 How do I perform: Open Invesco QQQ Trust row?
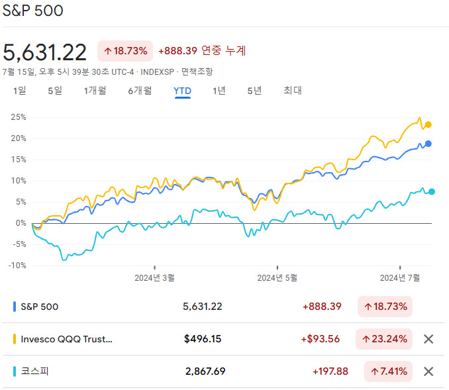[66, 339]
